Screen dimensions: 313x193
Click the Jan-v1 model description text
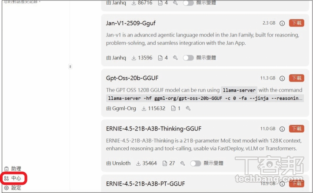(x=203, y=39)
